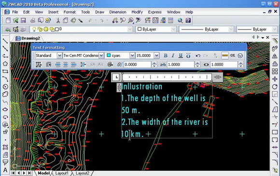Image resolution: width=280 pixels, height=176 pixels.
Task: Select the Text tool A icon
Action: pyautogui.click(x=5, y=170)
